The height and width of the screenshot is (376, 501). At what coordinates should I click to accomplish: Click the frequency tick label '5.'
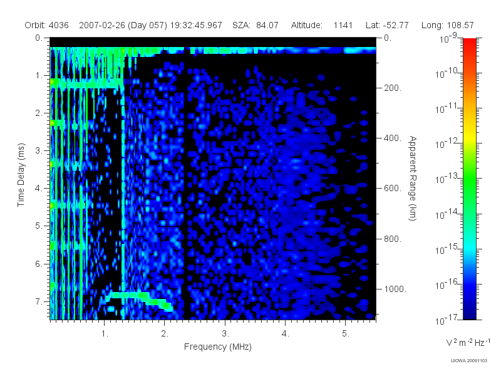[x=346, y=334]
